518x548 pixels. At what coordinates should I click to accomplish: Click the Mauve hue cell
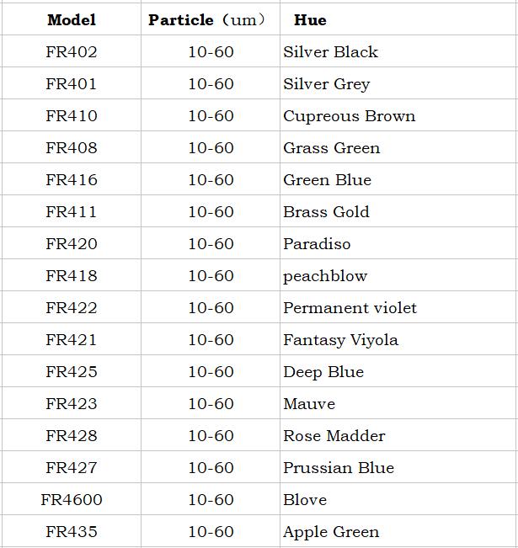tap(398, 403)
